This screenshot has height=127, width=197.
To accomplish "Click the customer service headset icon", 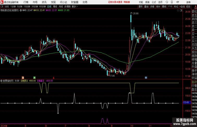I will 167,2.
